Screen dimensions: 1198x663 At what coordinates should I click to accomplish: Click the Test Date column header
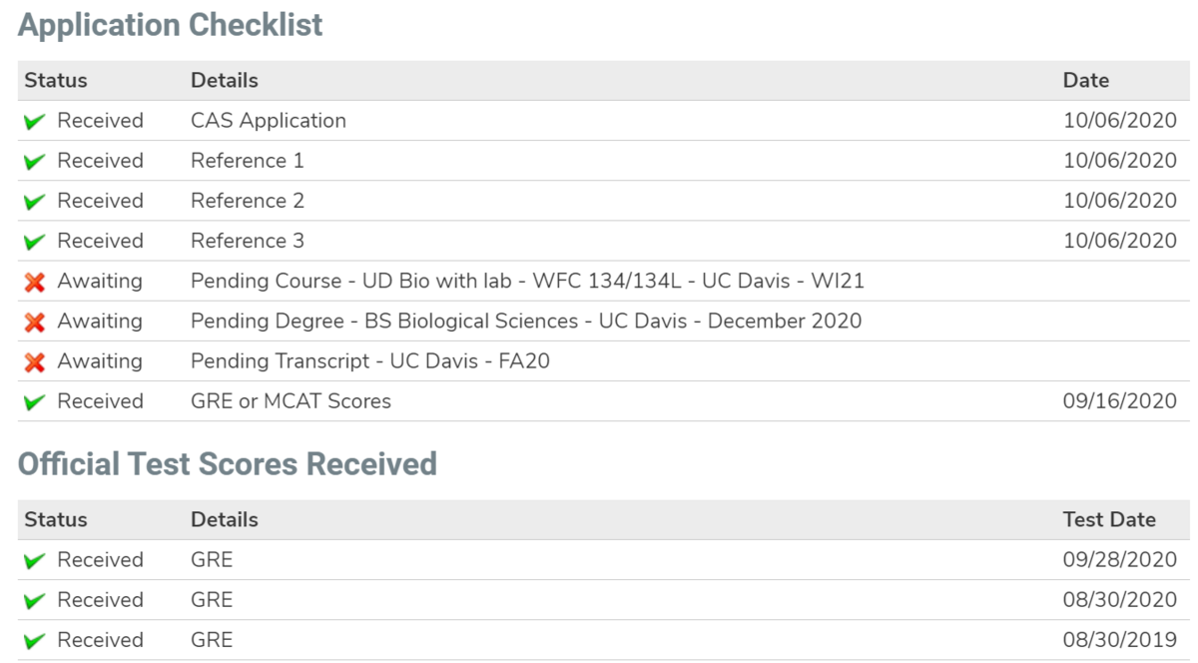[1109, 520]
